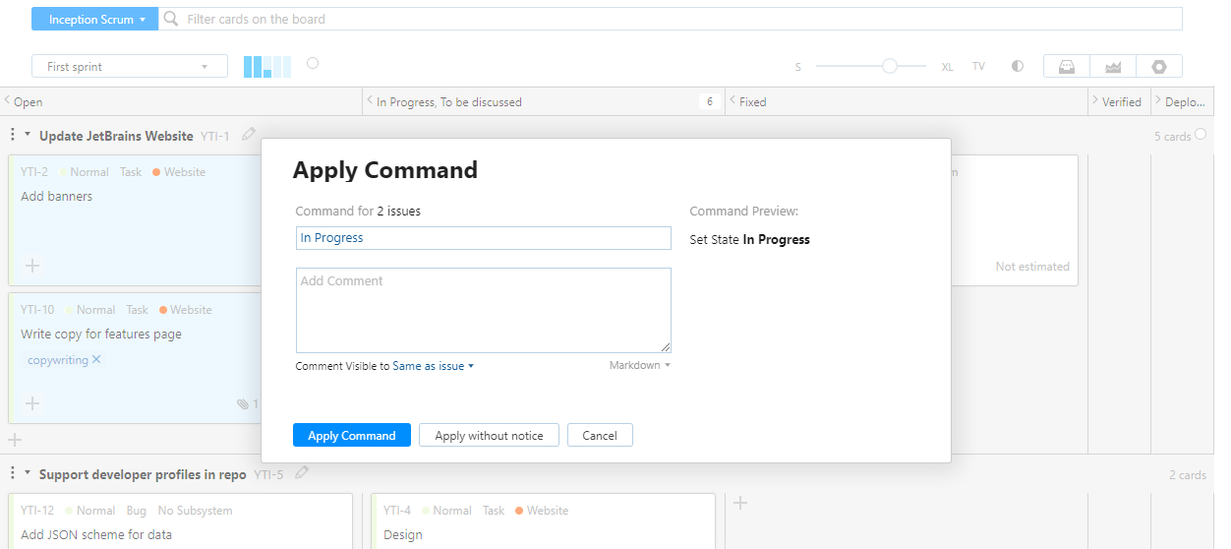Remove the copywriting tag
Screen dimensions: 1231x549
click(x=96, y=360)
